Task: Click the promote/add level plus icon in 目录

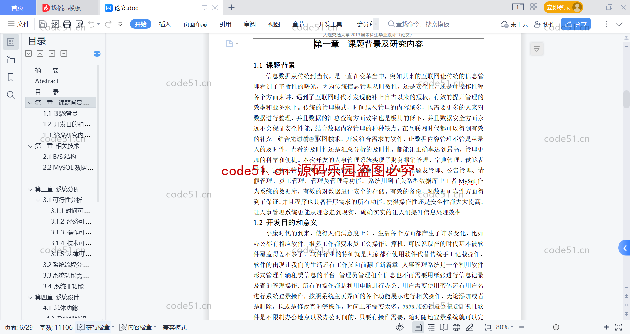Action: pyautogui.click(x=52, y=53)
